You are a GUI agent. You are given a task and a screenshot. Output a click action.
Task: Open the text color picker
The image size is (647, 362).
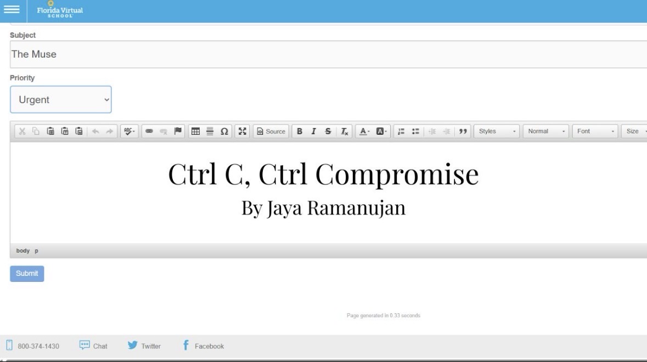(364, 131)
